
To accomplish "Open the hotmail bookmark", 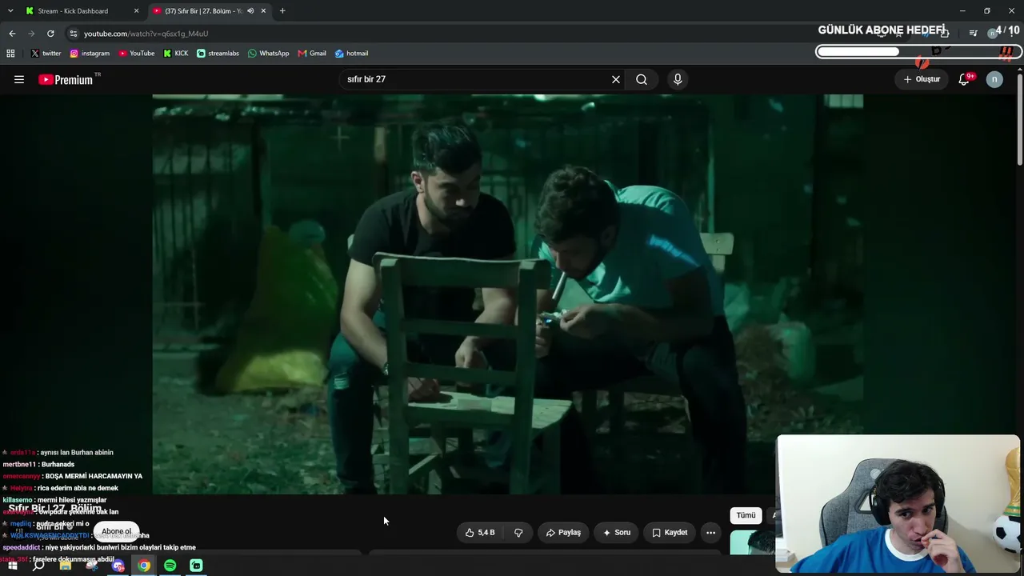I will (352, 54).
